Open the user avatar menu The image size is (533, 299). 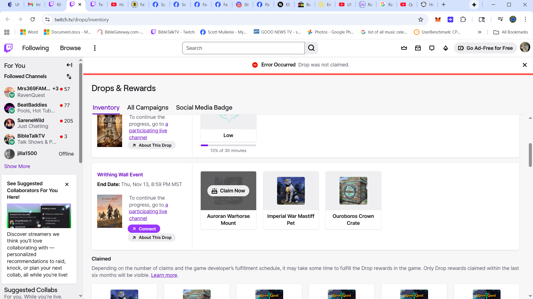coord(525,47)
